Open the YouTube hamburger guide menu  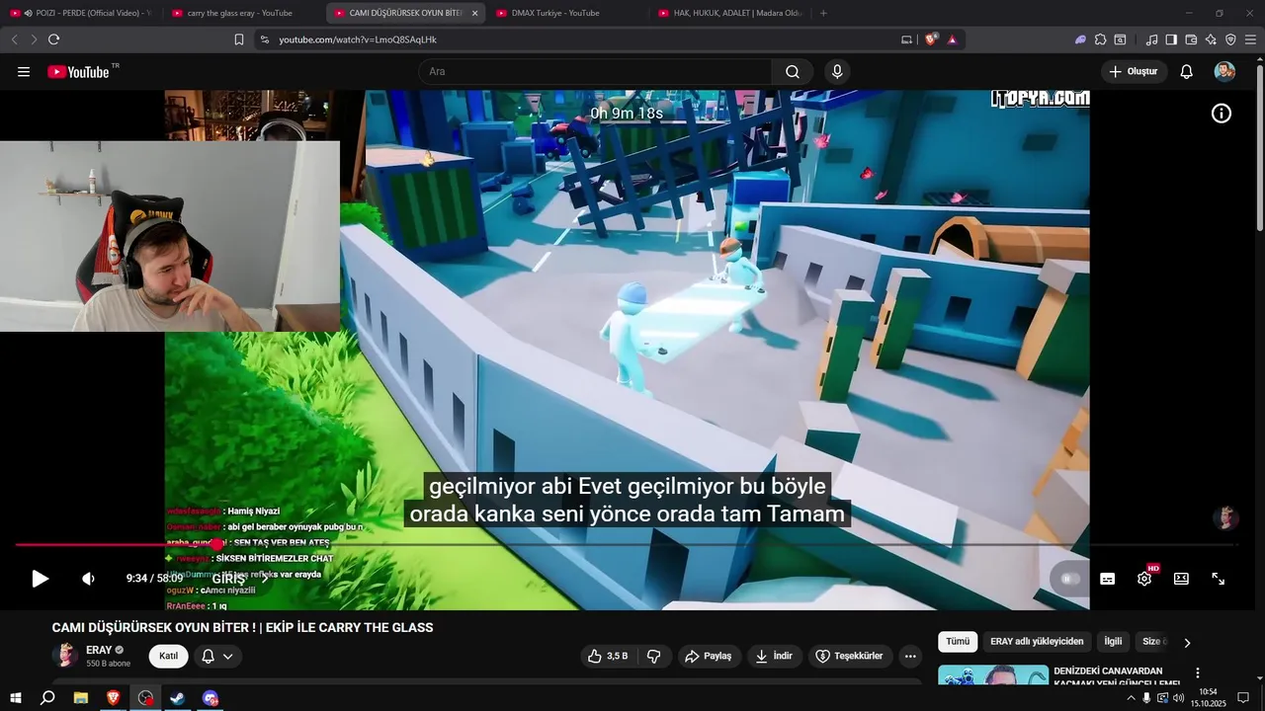coord(24,72)
